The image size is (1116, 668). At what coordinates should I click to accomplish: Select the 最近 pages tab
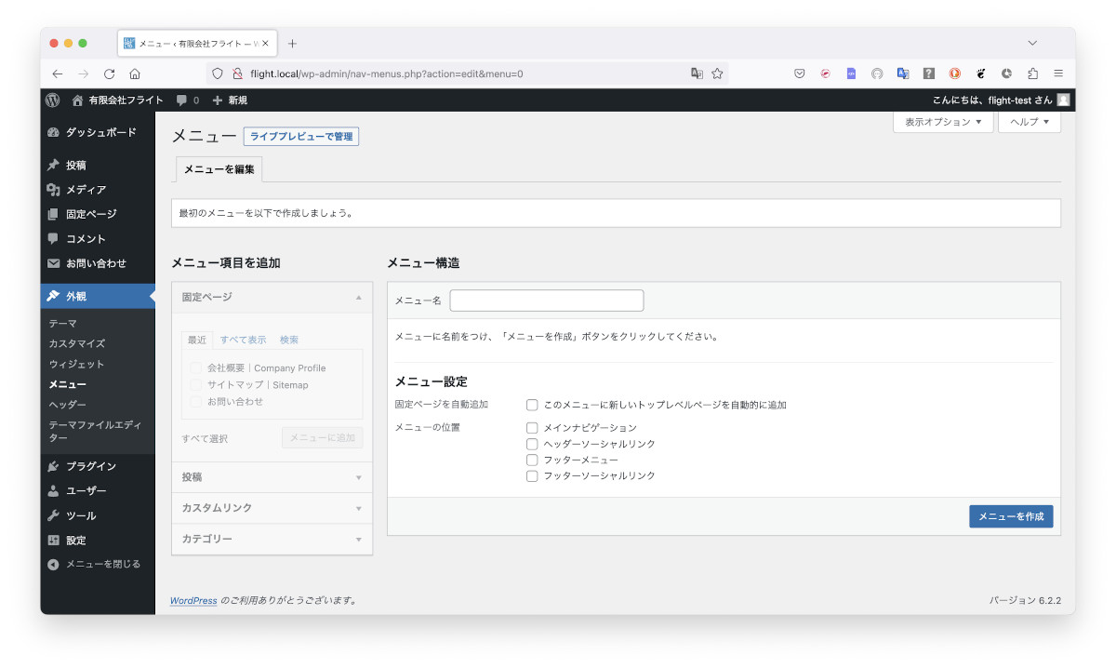pyautogui.click(x=197, y=340)
